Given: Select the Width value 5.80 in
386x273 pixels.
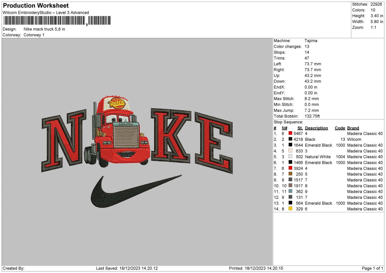Looking at the screenshot, I should pyautogui.click(x=377, y=22).
